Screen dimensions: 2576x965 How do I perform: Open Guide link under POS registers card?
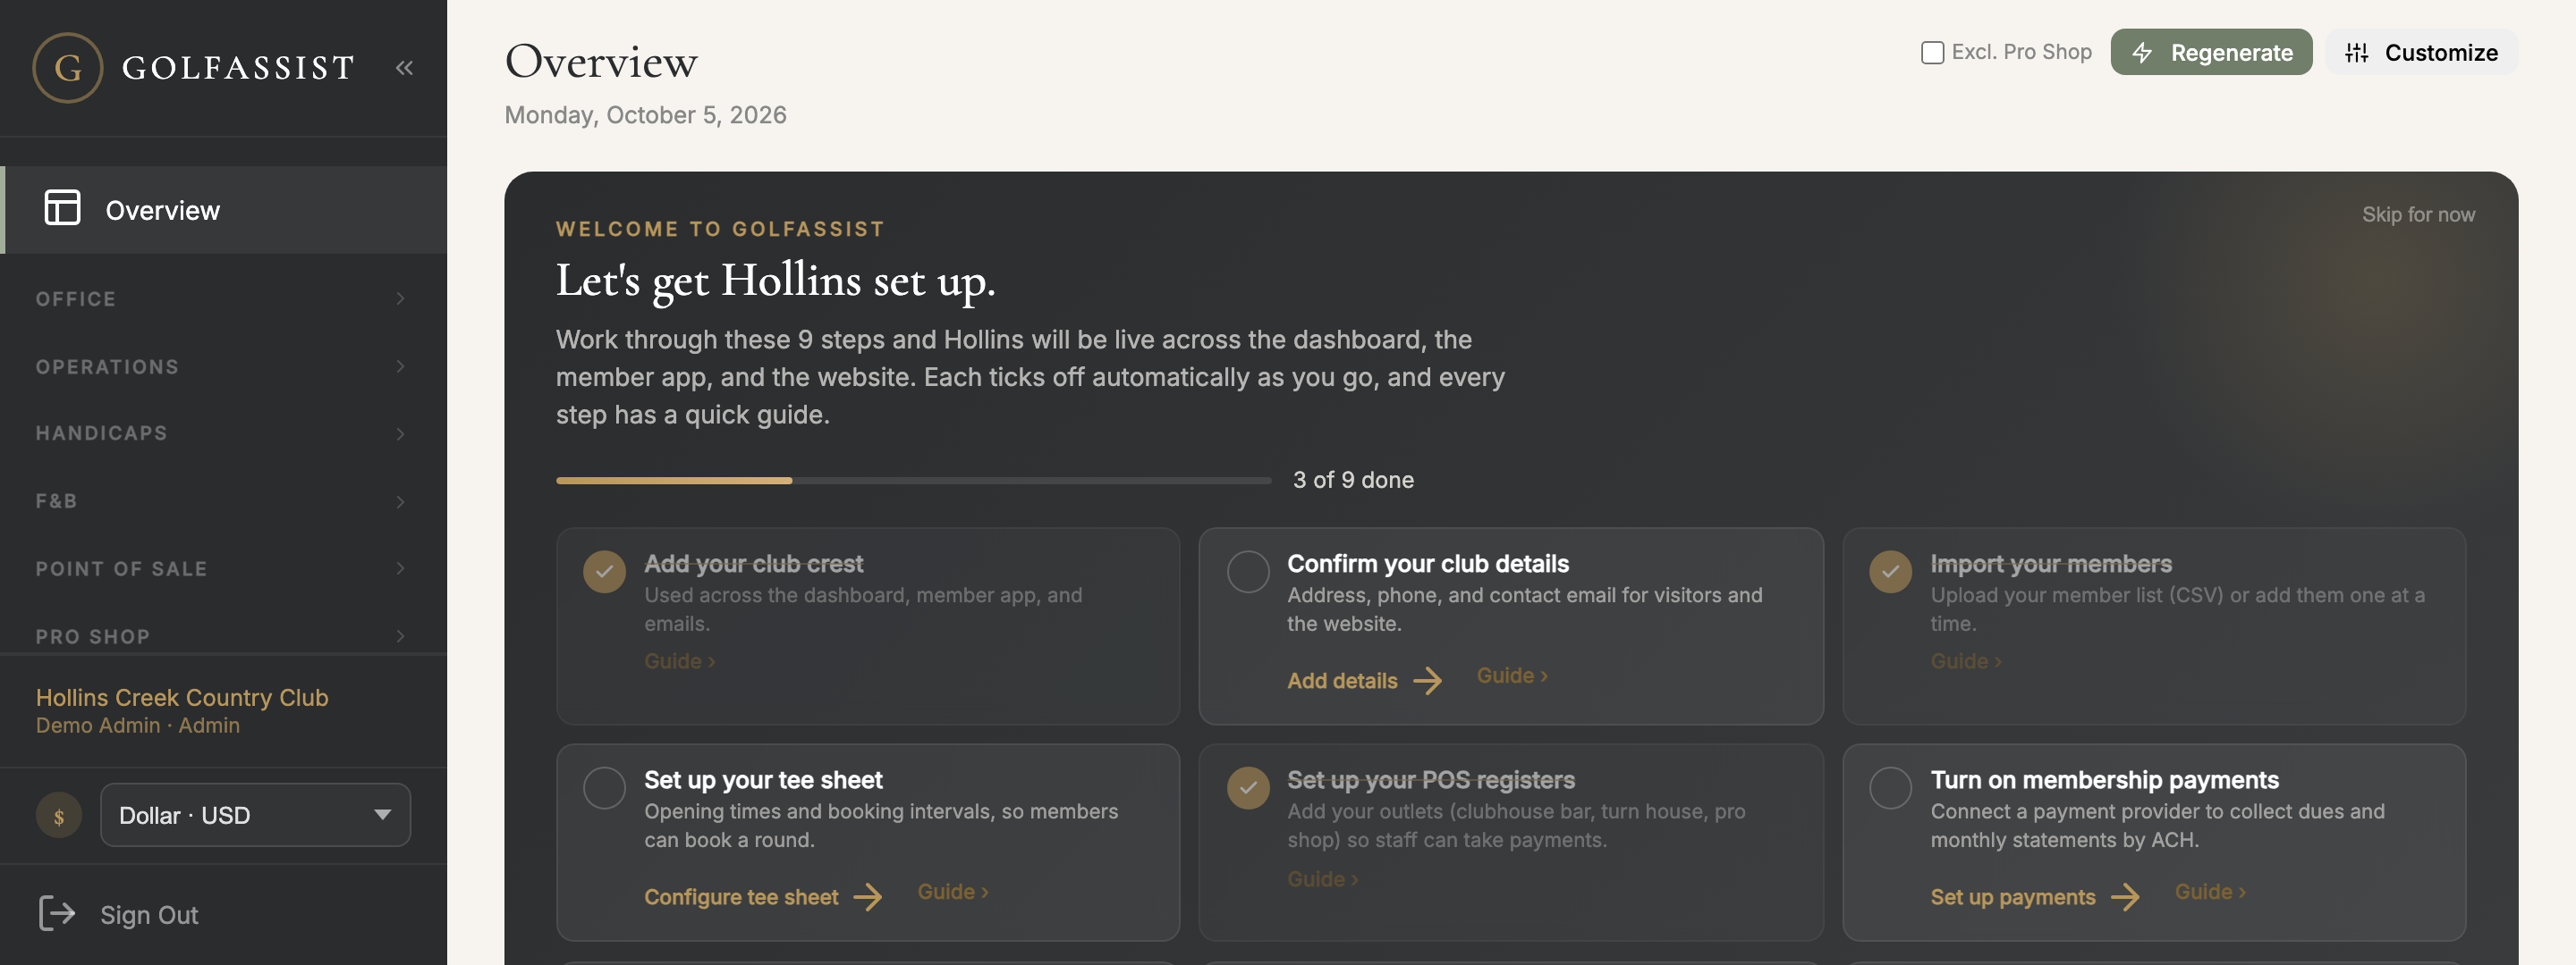(1322, 878)
